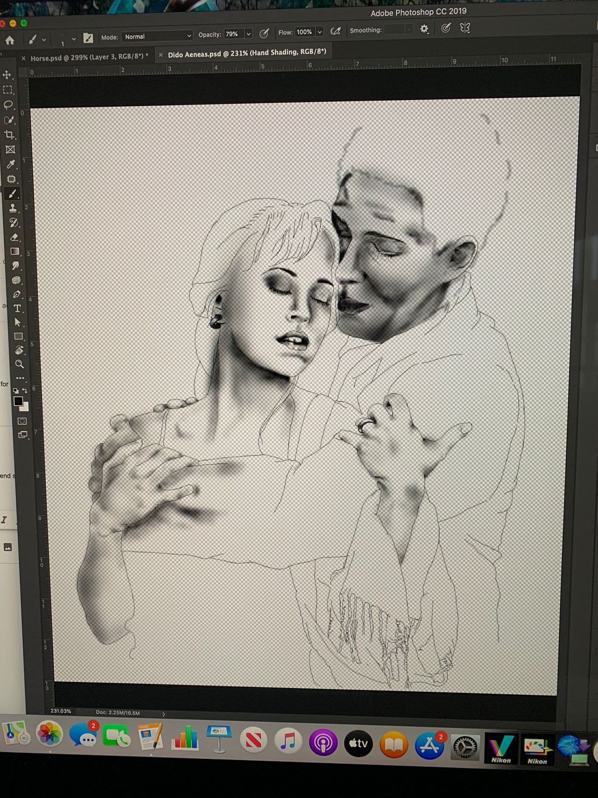
Task: Select the Smudge tool
Action: click(x=15, y=266)
